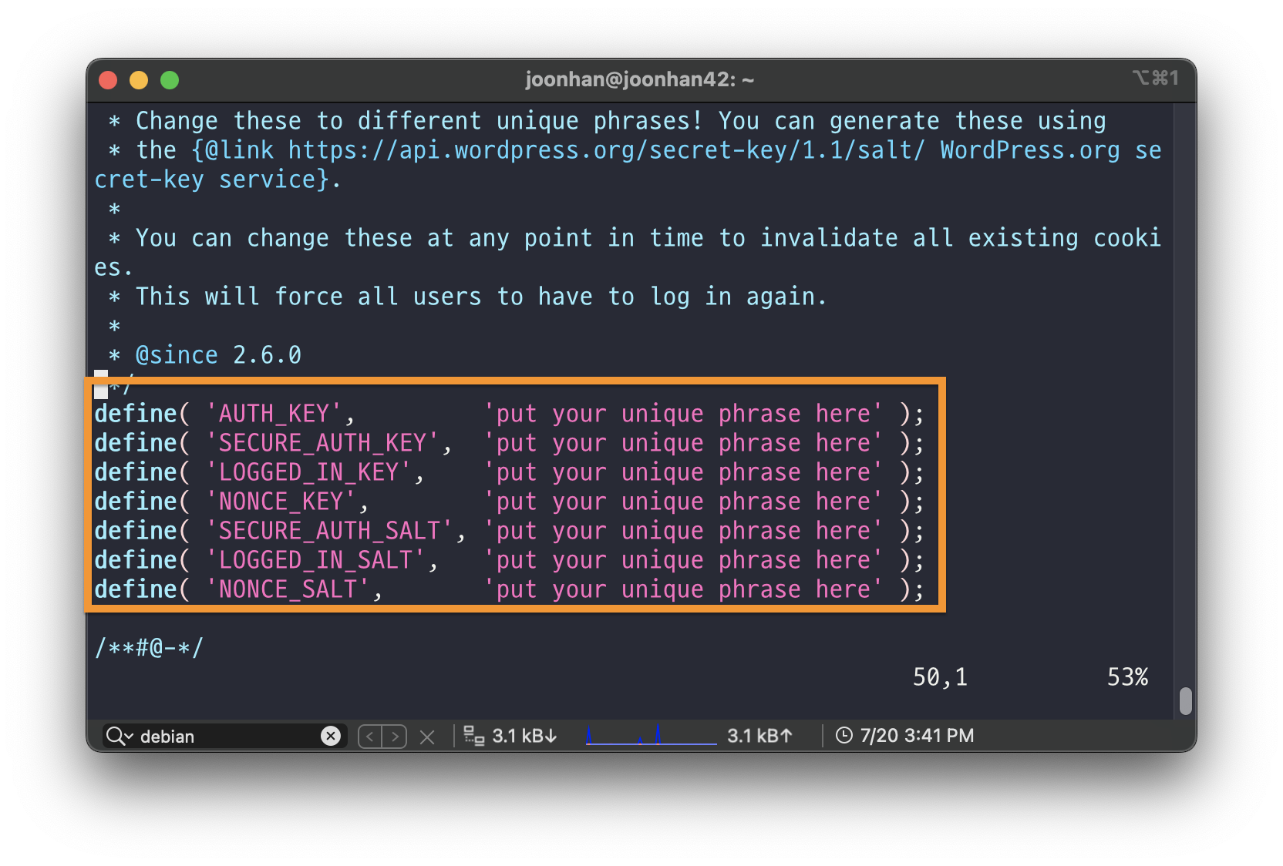Click the clock icon in status bar
This screenshot has width=1283, height=866.
(x=844, y=736)
